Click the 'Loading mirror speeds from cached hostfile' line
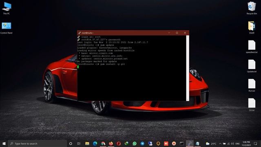The width and height of the screenshot is (261, 147). pos(106,51)
